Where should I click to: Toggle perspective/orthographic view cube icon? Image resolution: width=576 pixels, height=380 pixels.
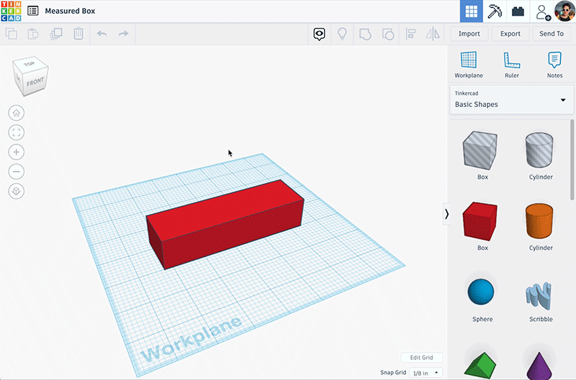click(x=17, y=191)
